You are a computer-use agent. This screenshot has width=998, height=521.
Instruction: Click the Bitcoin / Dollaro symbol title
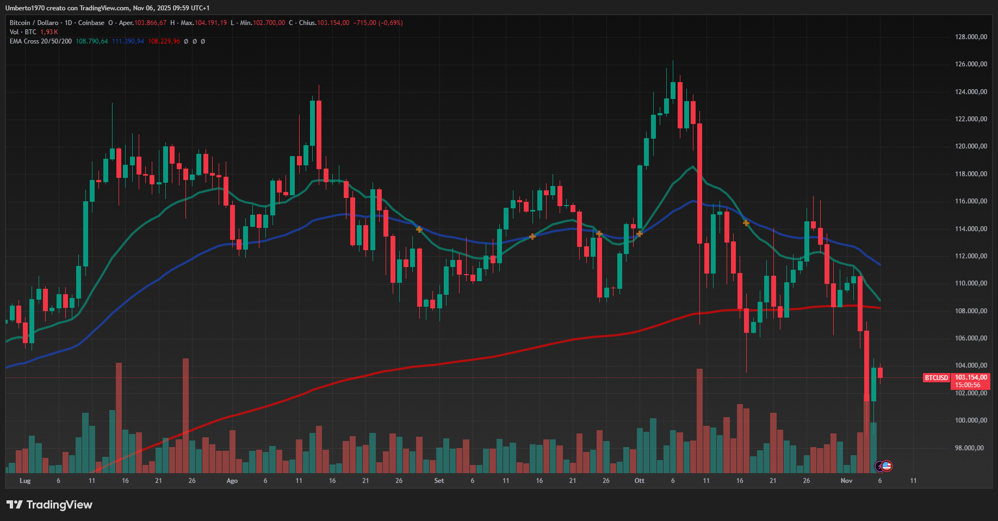pyautogui.click(x=34, y=23)
